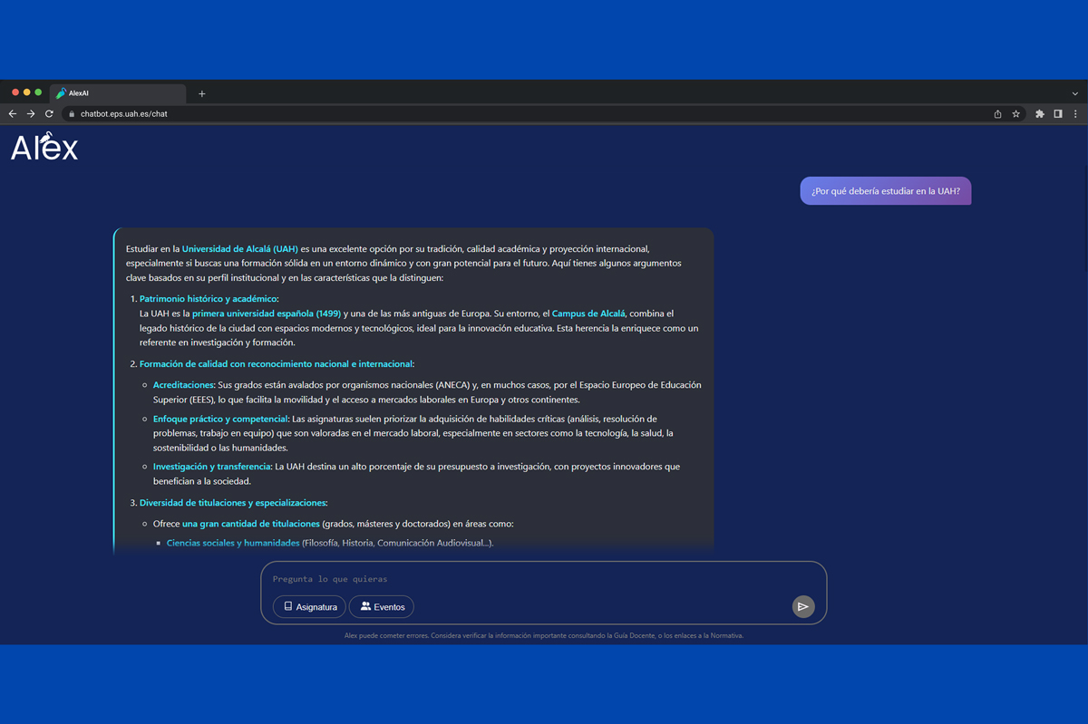The height and width of the screenshot is (724, 1088).
Task: Click the browser back arrow
Action: pos(12,114)
